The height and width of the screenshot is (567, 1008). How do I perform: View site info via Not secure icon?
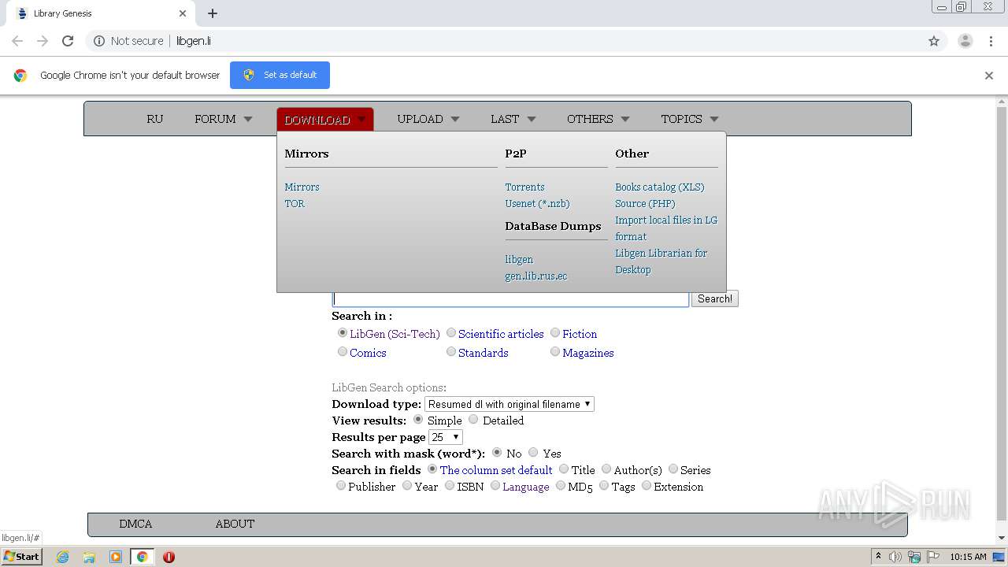99,41
